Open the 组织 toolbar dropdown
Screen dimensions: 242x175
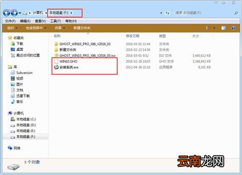[12, 28]
